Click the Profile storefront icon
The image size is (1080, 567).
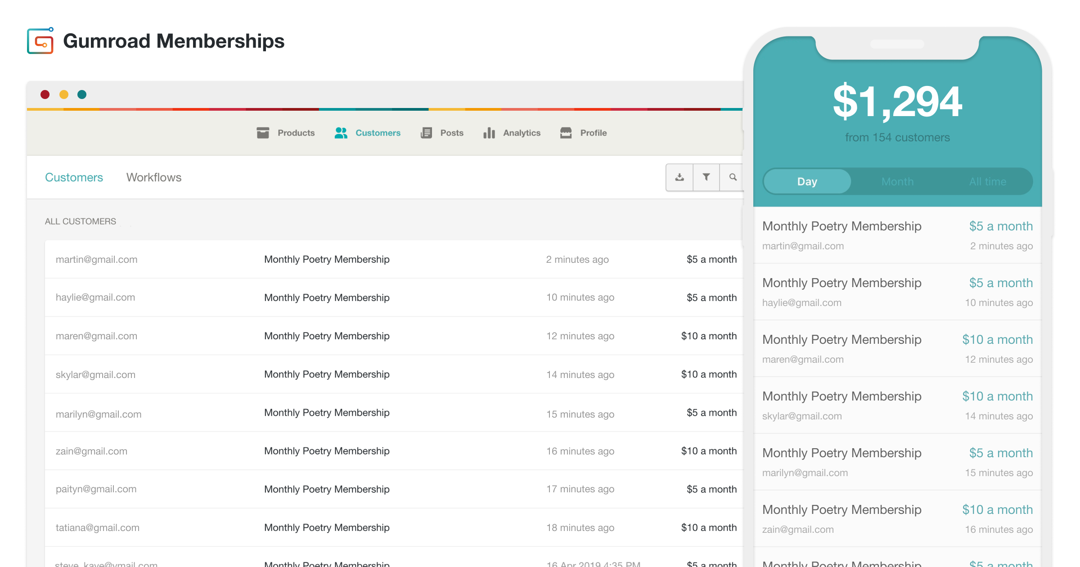(566, 133)
